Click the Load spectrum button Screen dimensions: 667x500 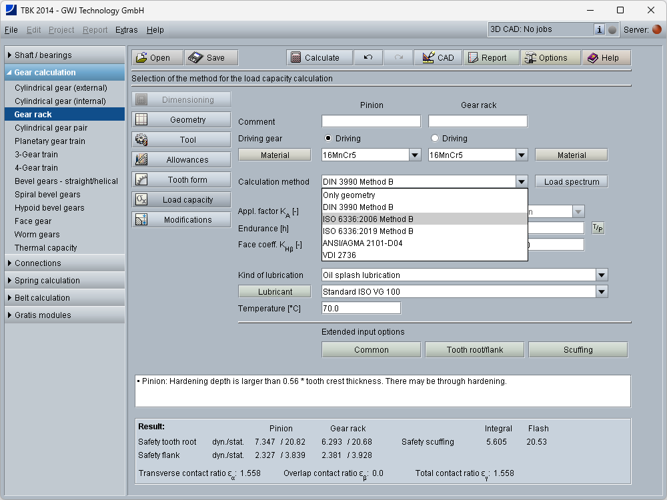(571, 182)
